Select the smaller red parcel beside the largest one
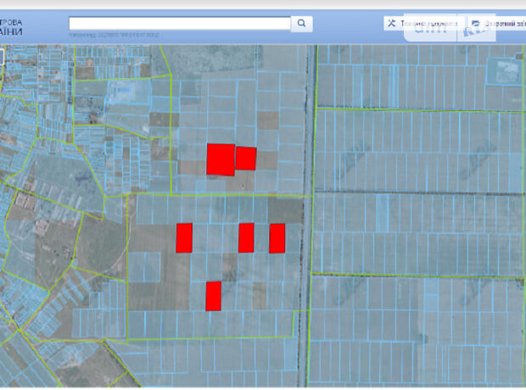526x390 pixels. point(246,158)
